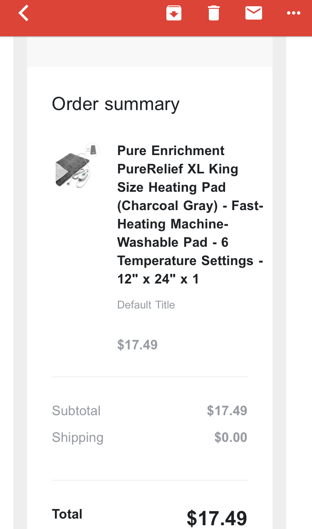The width and height of the screenshot is (312, 529).
Task: Tap the item price below Default Title
Action: [x=137, y=345]
